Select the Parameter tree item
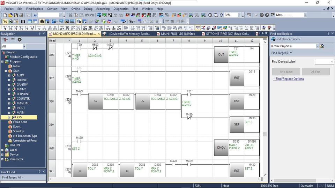This screenshot has width=335, height=188. click(x=16, y=159)
